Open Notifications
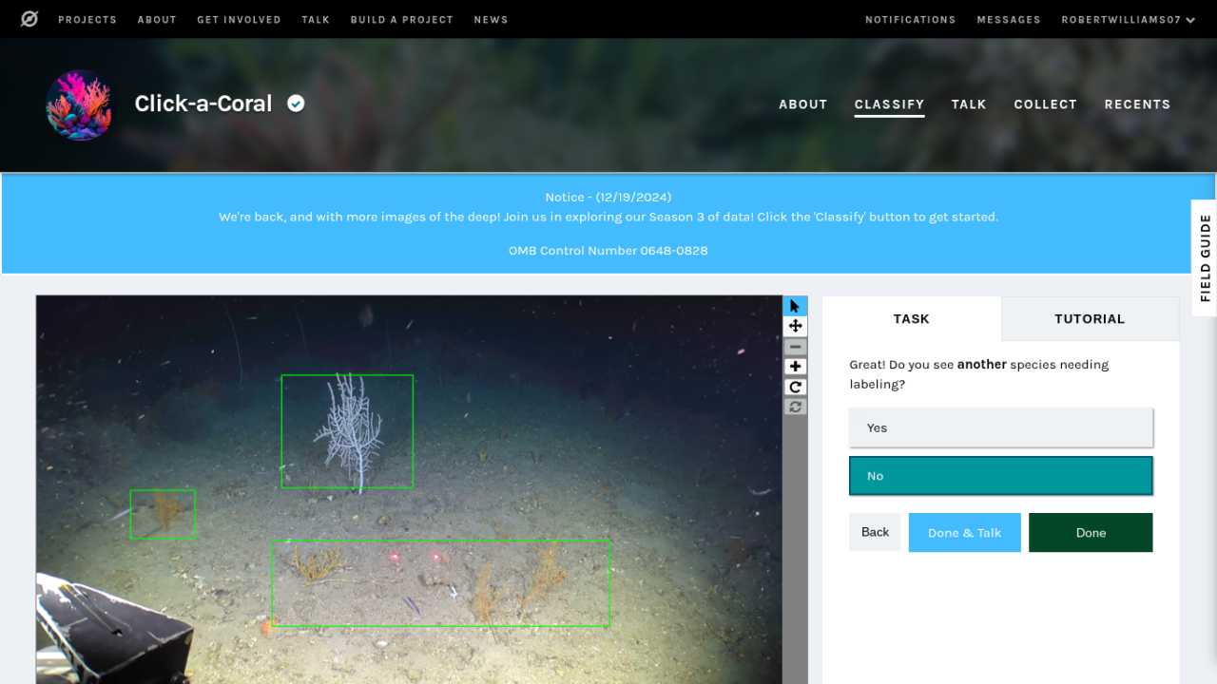Viewport: 1217px width, 684px height. [910, 19]
